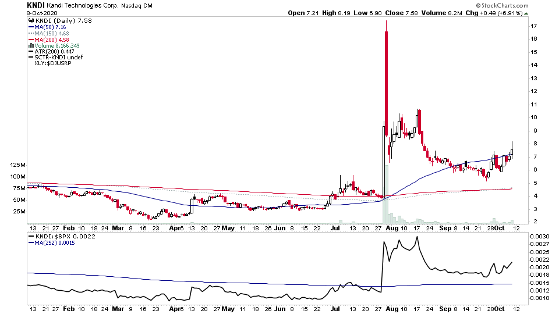Click the StockCharts.com copyright text
The width and height of the screenshot is (559, 314).
502,5
